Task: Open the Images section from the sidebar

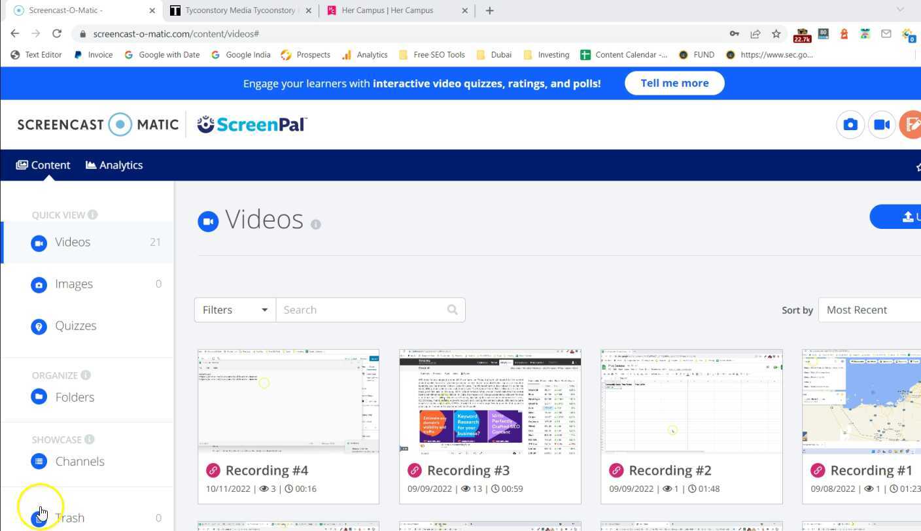Action: pyautogui.click(x=39, y=284)
